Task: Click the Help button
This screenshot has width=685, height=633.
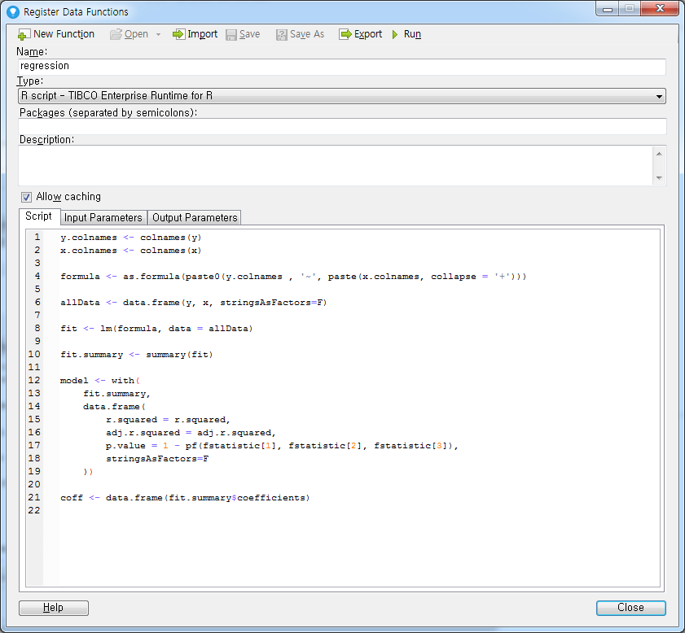Action: click(53, 607)
